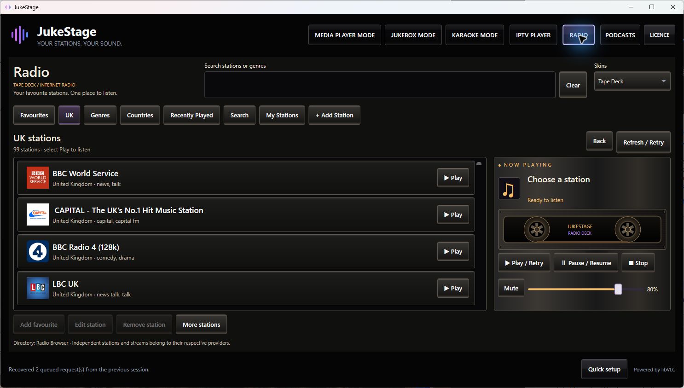This screenshot has width=684, height=388.
Task: Select the UK stations tab
Action: pos(70,115)
